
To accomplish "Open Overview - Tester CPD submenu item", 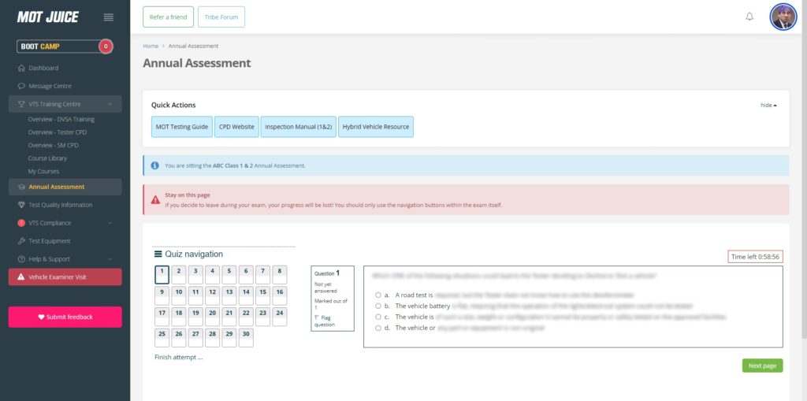I will (x=58, y=132).
